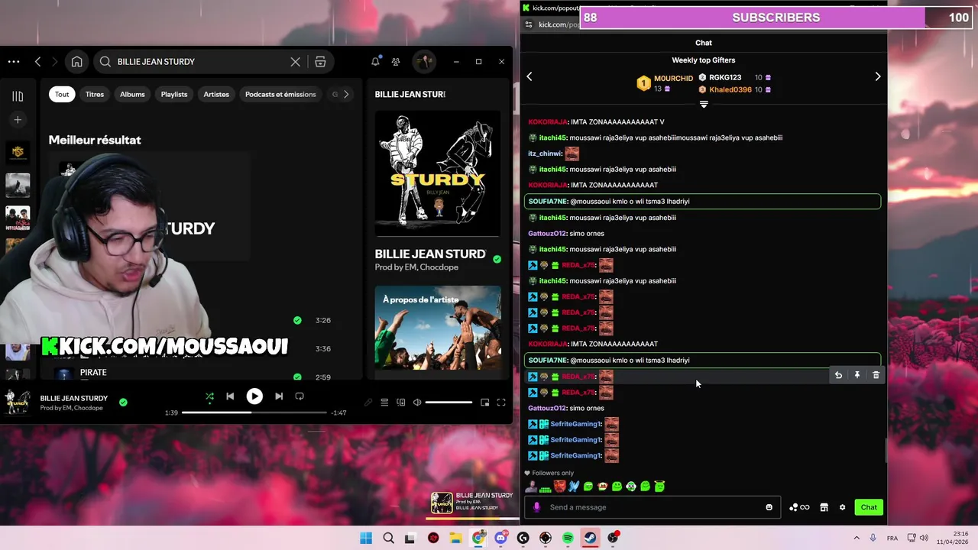Toggle saved checkmark beside now-playing title
Image resolution: width=978 pixels, height=550 pixels.
(123, 402)
